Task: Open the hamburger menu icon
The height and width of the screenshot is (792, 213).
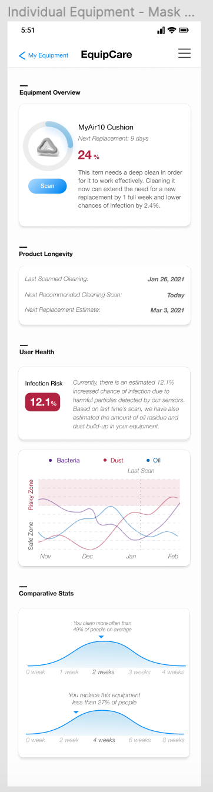Action: click(x=184, y=54)
